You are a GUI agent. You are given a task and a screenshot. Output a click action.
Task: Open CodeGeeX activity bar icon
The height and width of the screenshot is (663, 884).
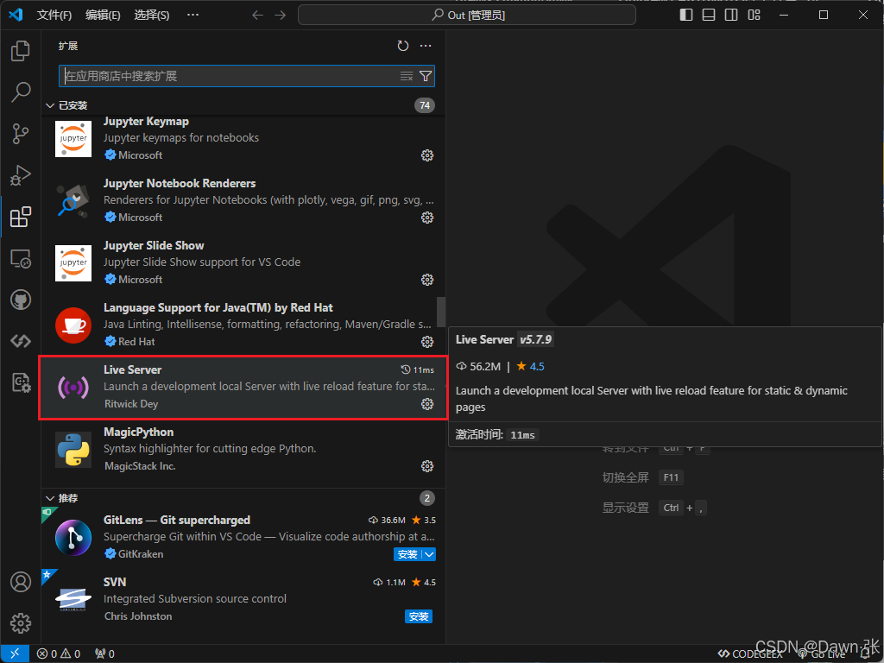pyautogui.click(x=21, y=341)
